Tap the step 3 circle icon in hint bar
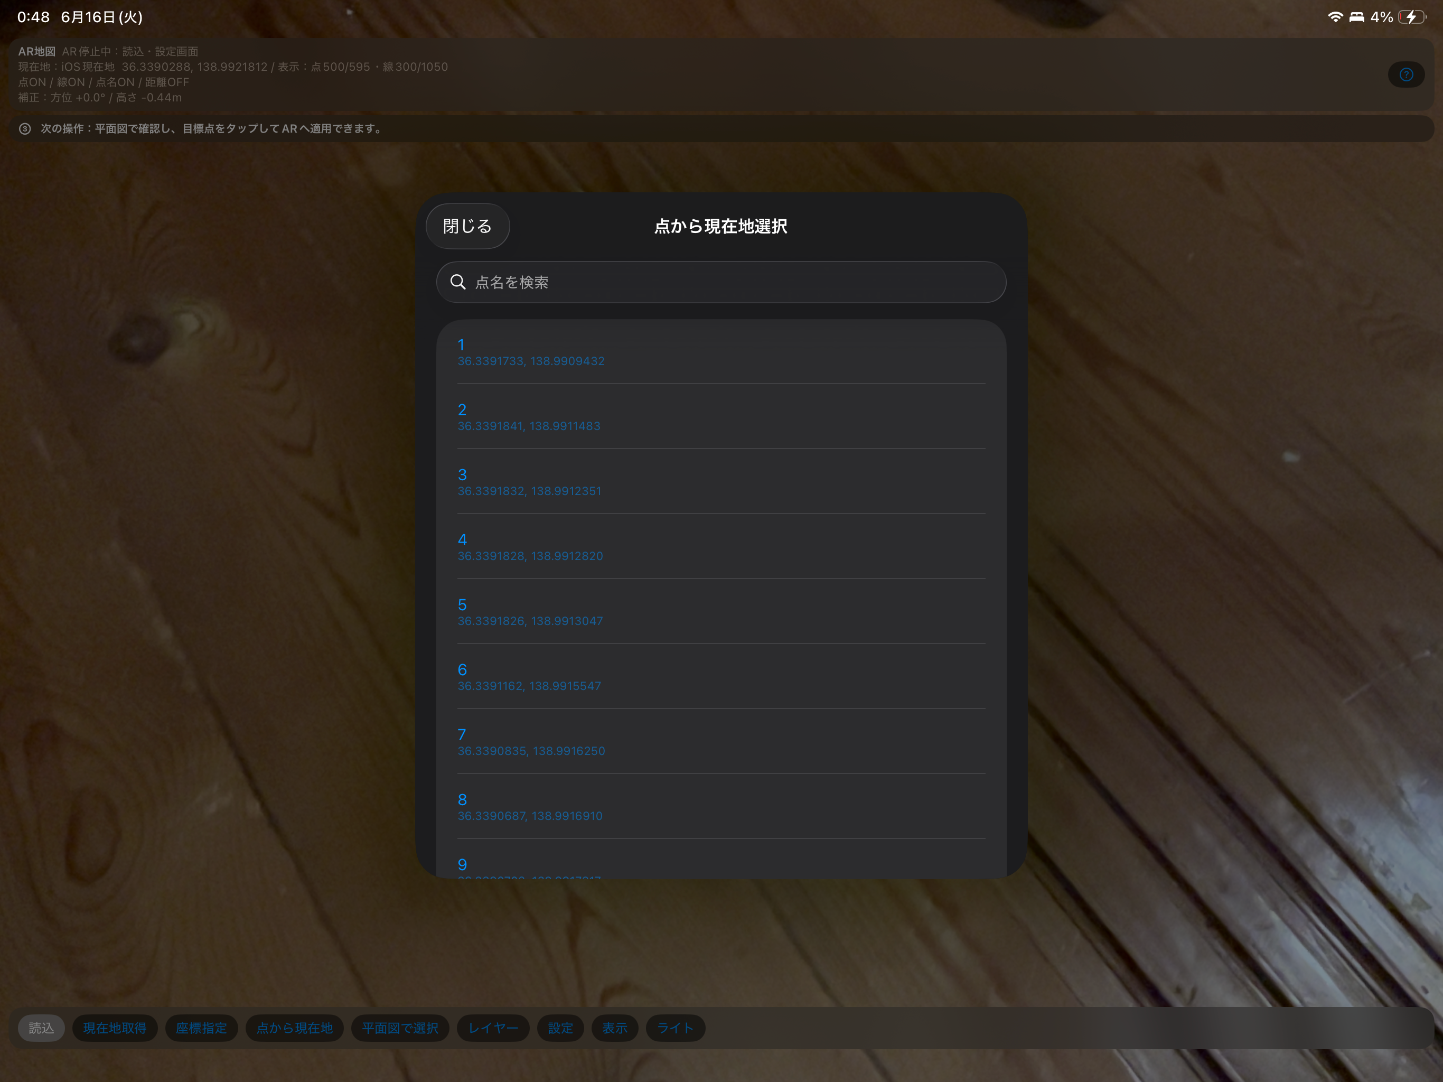Screen dimensions: 1443x1082 coord(25,128)
